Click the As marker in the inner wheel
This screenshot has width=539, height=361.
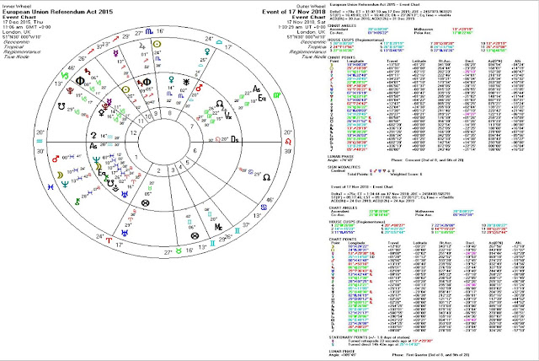pos(93,146)
